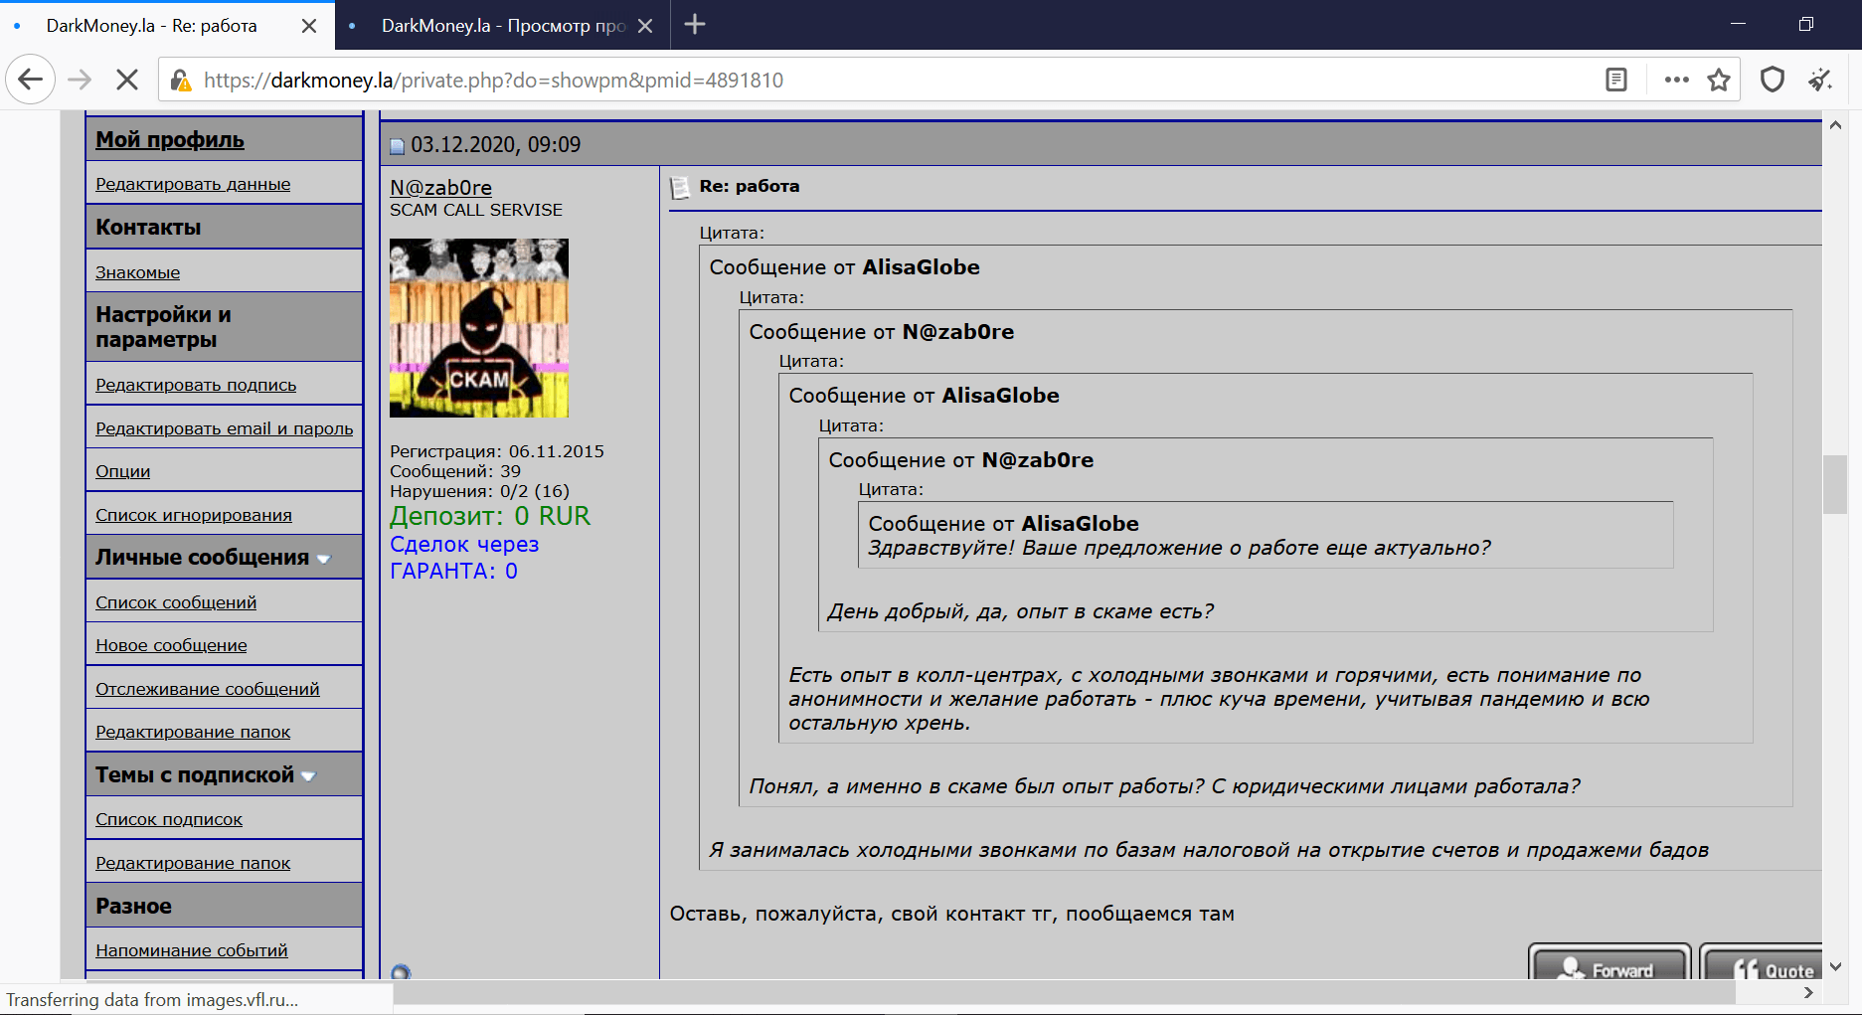Click the N@zab0re avatar image
Image resolution: width=1862 pixels, height=1015 pixels.
coord(479,328)
